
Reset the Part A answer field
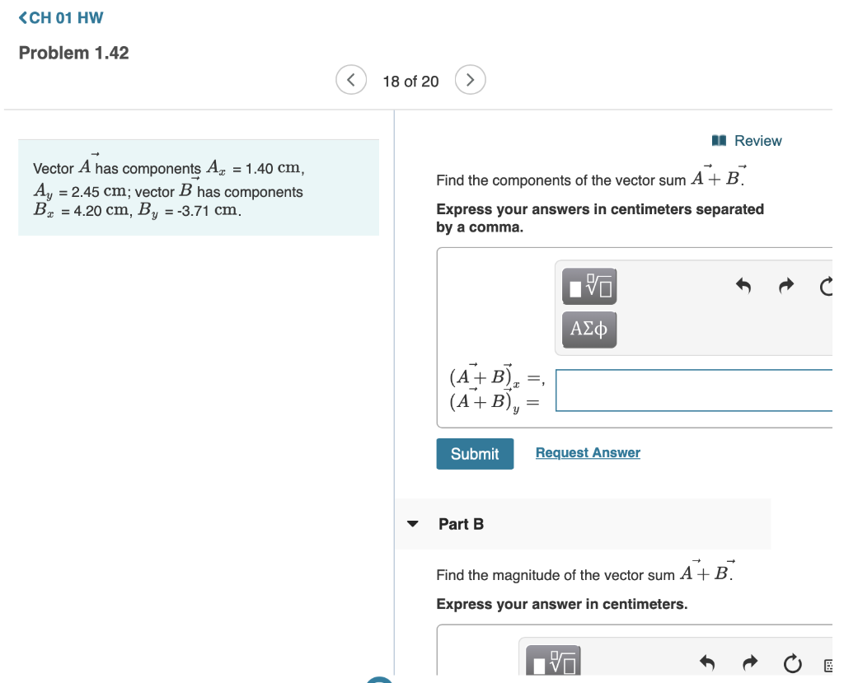(x=828, y=285)
